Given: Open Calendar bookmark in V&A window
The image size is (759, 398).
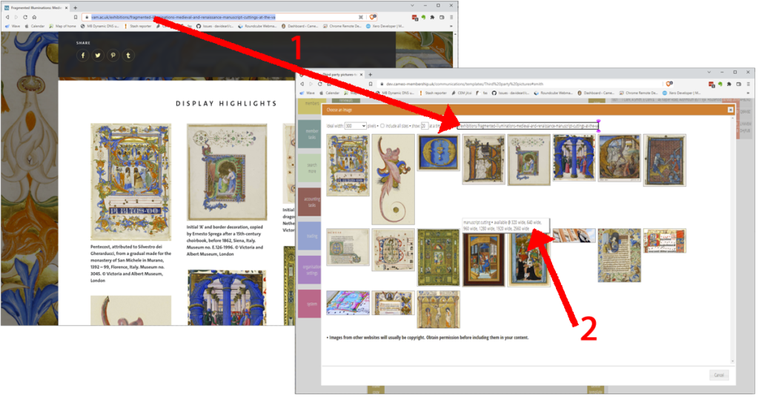Looking at the screenshot, I should coord(34,26).
